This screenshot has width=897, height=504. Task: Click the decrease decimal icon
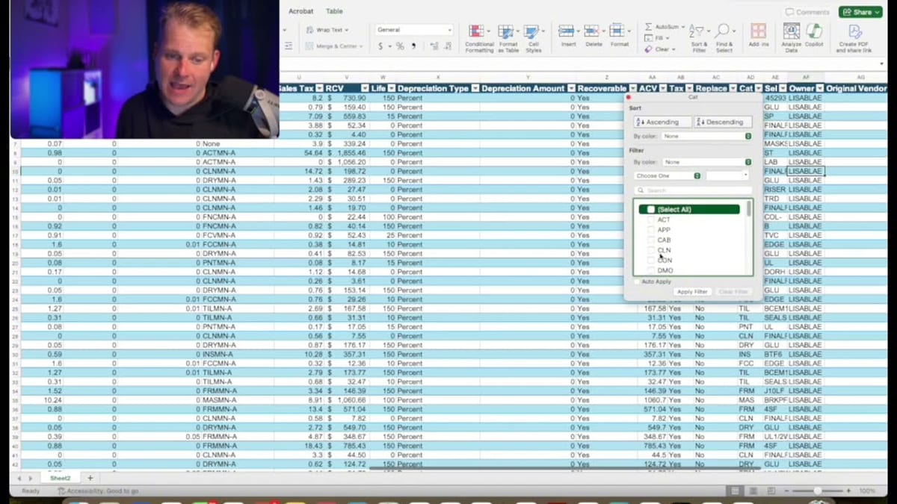(x=448, y=46)
